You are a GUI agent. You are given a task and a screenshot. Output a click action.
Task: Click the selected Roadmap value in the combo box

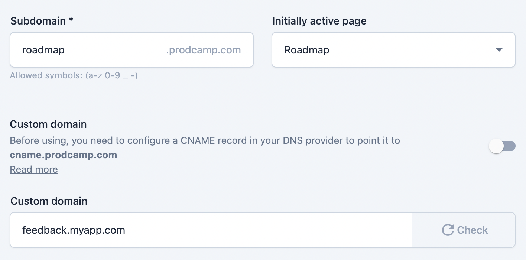click(307, 50)
